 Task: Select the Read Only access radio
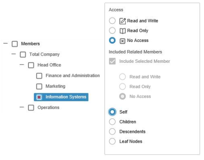tap(112, 31)
